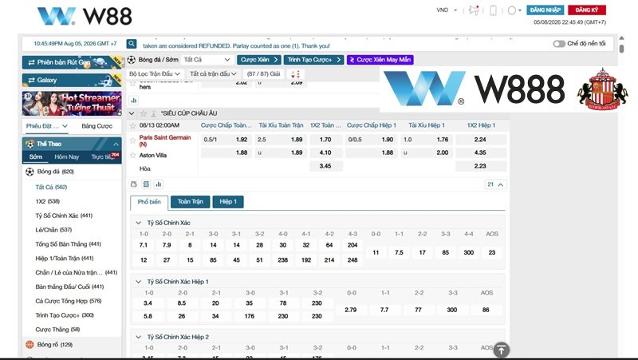Open the announcements megaphone icon
The height and width of the screenshot is (360, 638).
click(x=474, y=10)
